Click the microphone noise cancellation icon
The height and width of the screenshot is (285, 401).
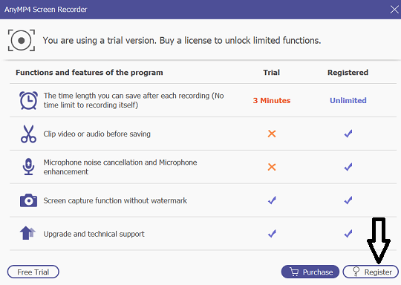click(x=28, y=167)
